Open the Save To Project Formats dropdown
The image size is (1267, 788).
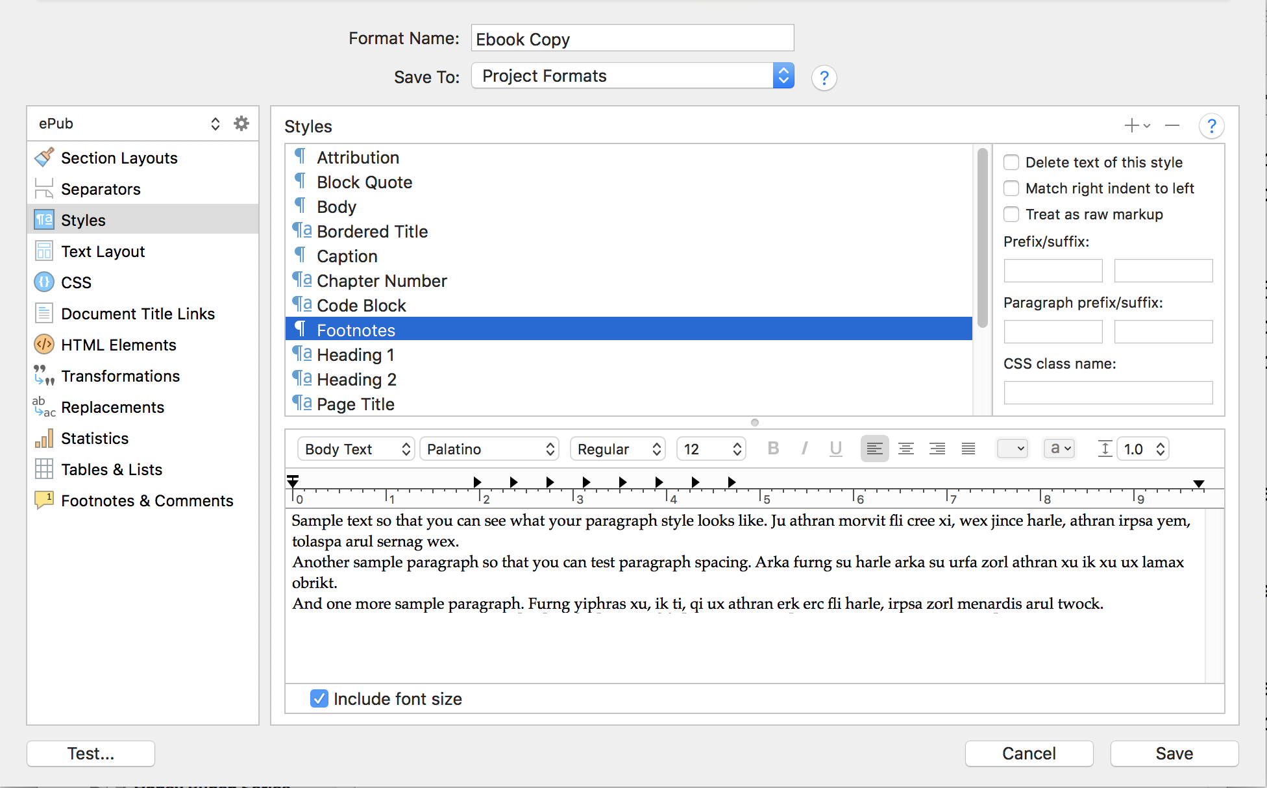click(632, 76)
